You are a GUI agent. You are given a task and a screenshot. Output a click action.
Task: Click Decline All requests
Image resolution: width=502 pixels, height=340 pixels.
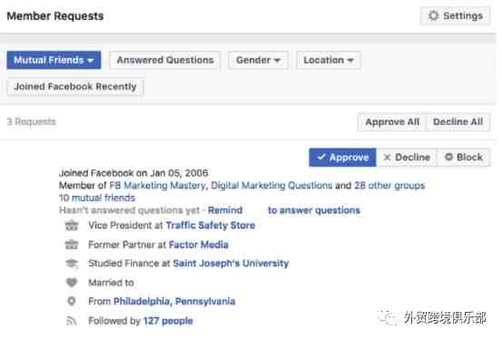click(x=458, y=121)
